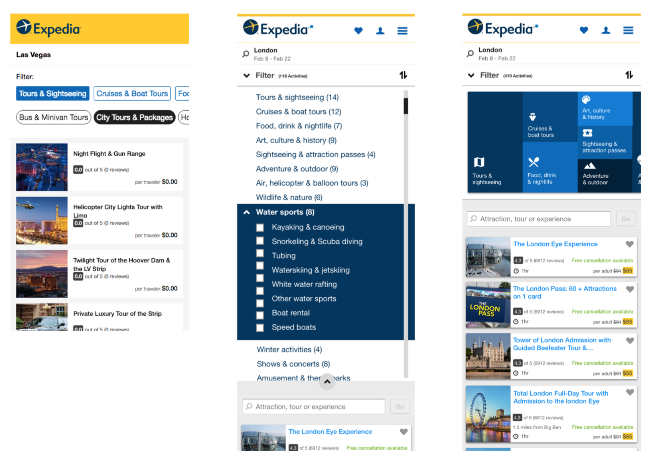Open the Twilight Tour Hoover Dam thumbnail
This screenshot has width=653, height=451.
pos(42,274)
